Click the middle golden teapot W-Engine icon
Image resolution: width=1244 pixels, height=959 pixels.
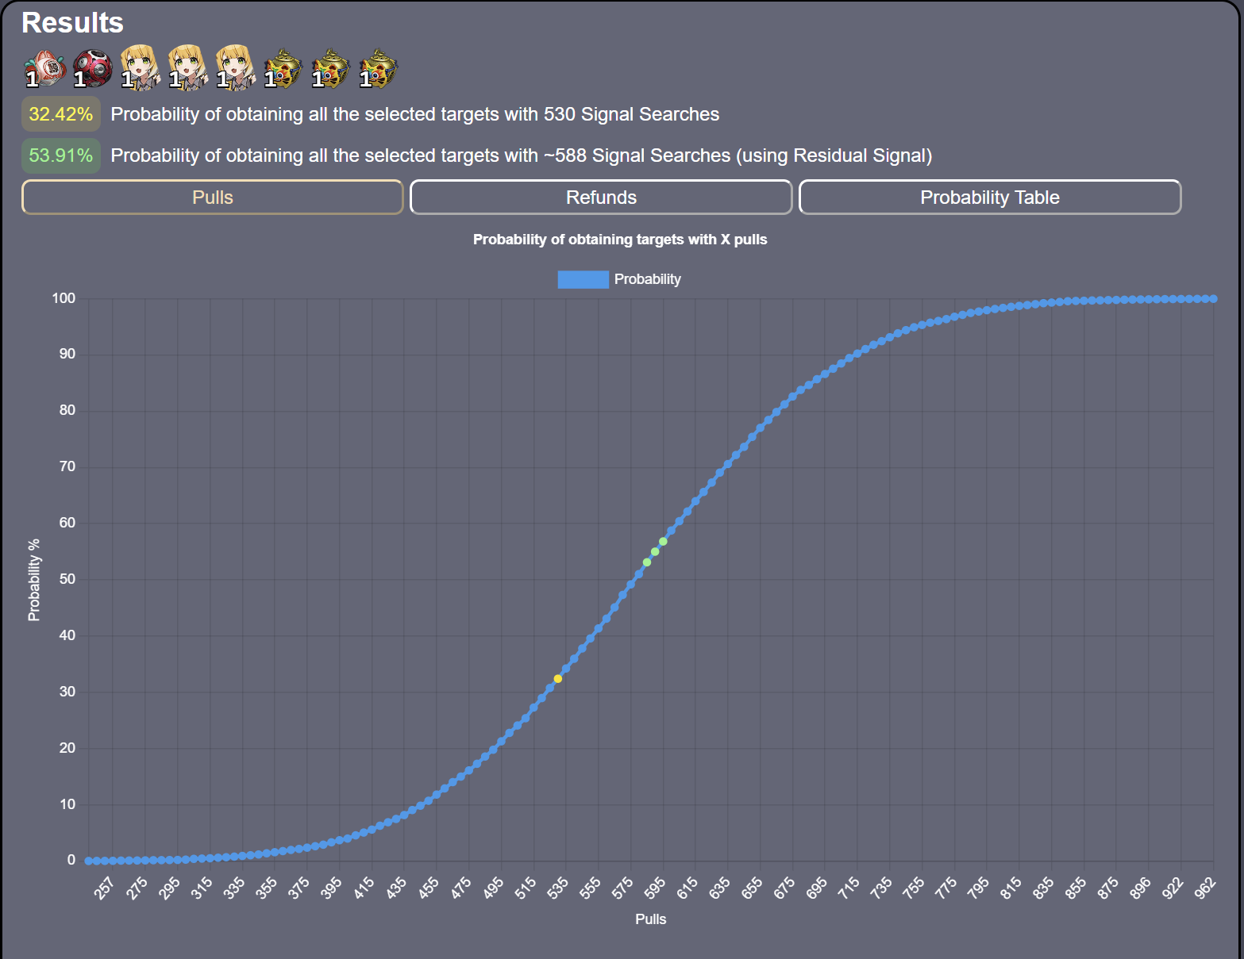pyautogui.click(x=331, y=68)
